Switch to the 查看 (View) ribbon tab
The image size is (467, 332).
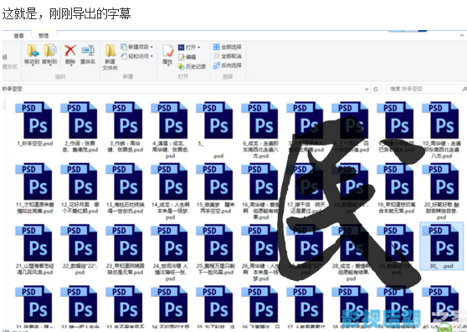click(18, 36)
